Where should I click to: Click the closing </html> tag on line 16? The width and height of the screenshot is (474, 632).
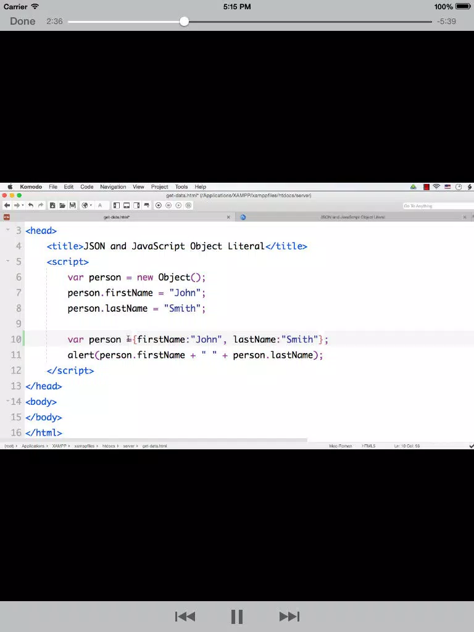point(44,433)
